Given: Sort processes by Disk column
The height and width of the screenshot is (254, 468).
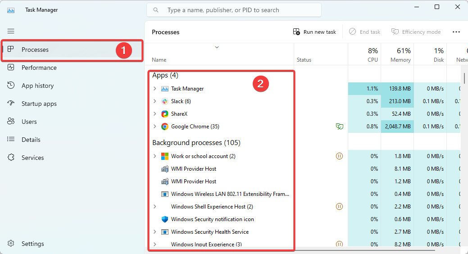Looking at the screenshot, I should coord(430,54).
